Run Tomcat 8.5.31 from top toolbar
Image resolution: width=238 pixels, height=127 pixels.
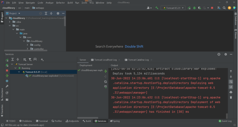tap(189, 8)
